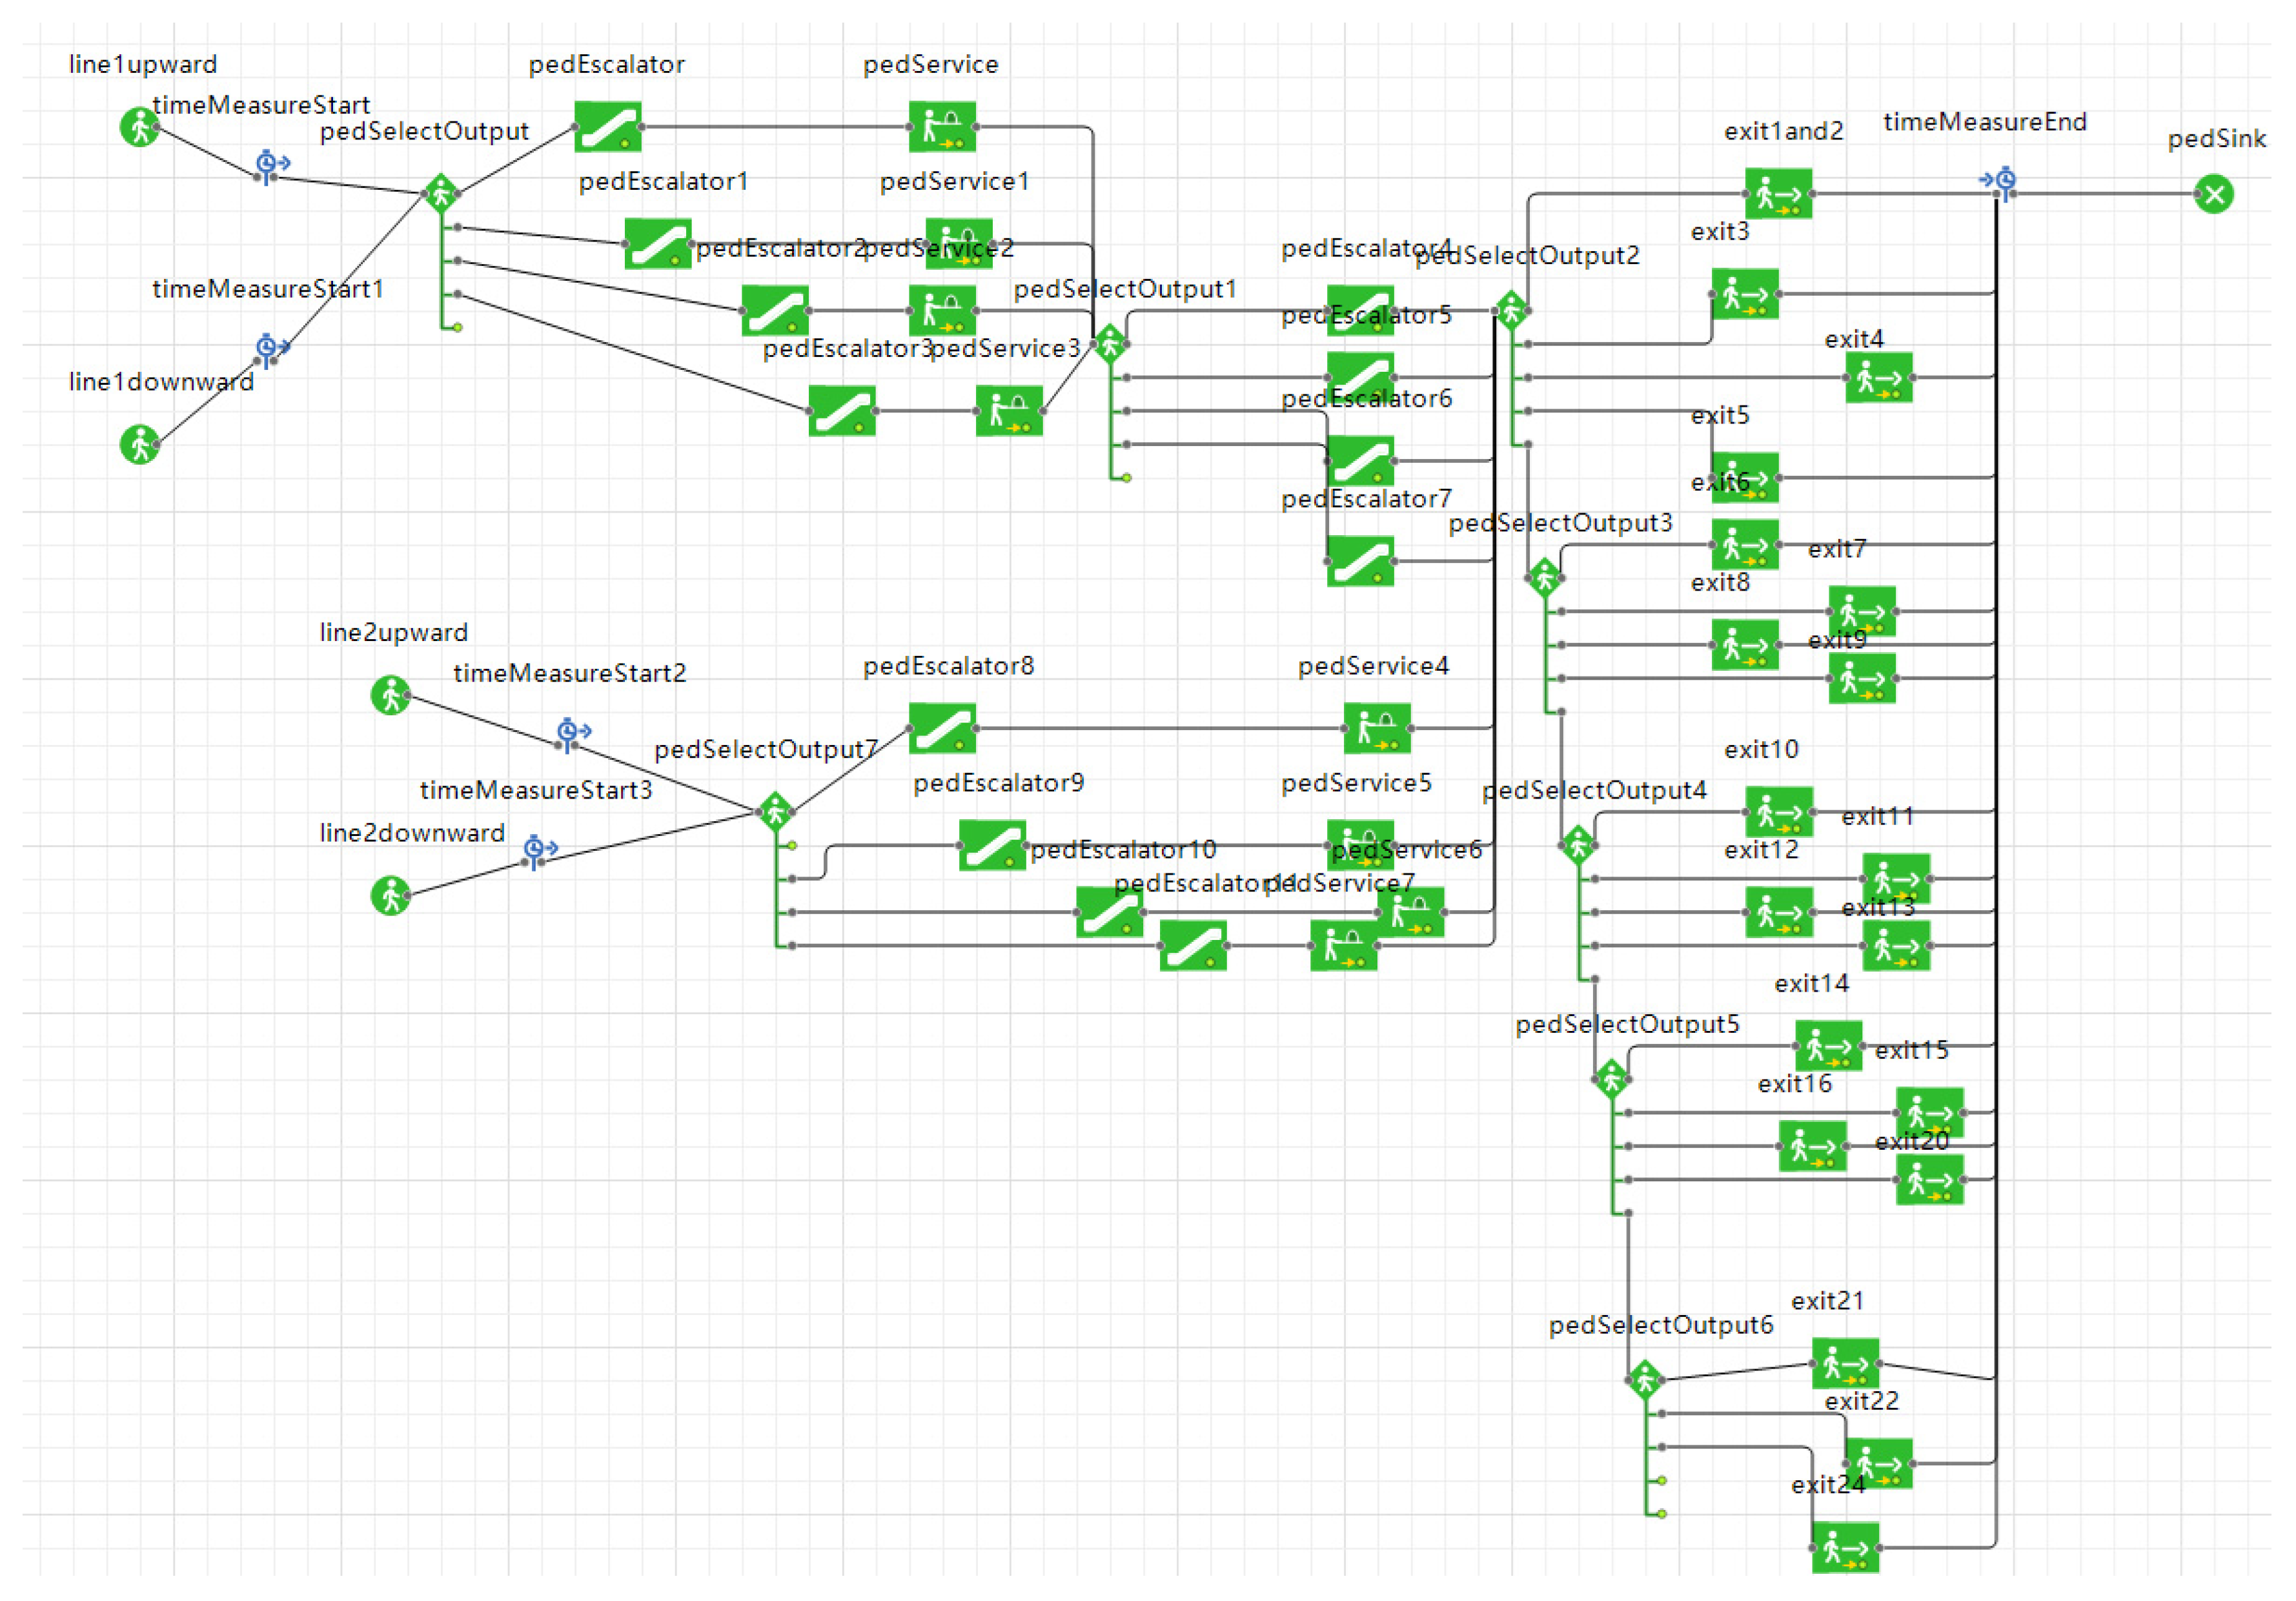Click the pedSelectOutput1 diamond node
The height and width of the screenshot is (1601, 2296).
tap(1110, 344)
